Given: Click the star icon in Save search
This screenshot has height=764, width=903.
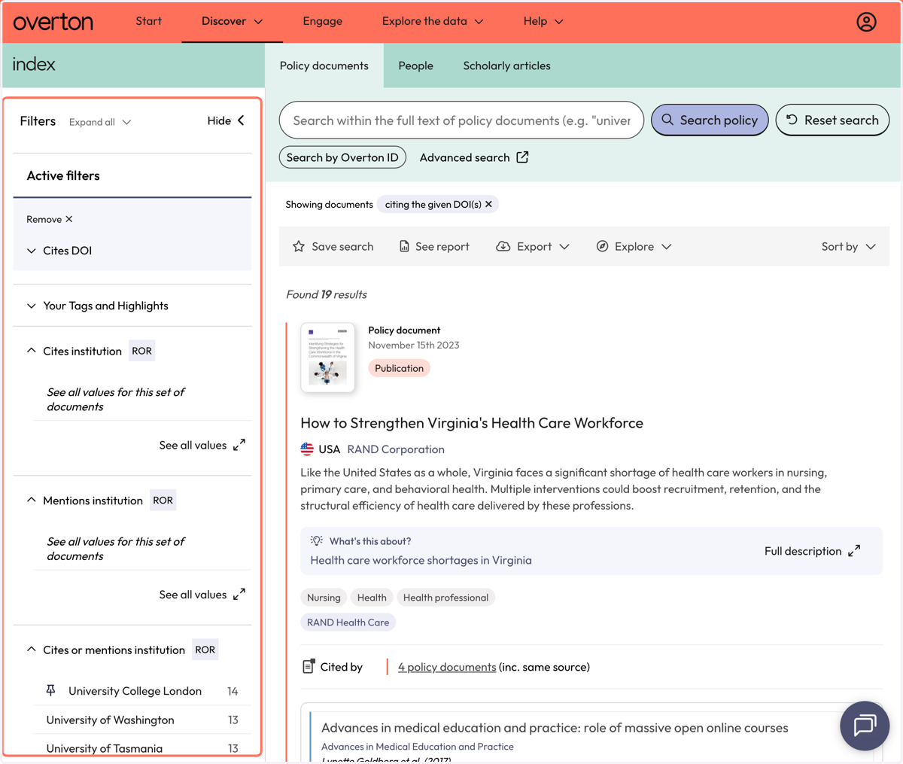Looking at the screenshot, I should click(299, 246).
